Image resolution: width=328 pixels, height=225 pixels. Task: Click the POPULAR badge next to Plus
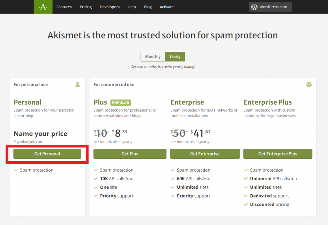point(120,102)
